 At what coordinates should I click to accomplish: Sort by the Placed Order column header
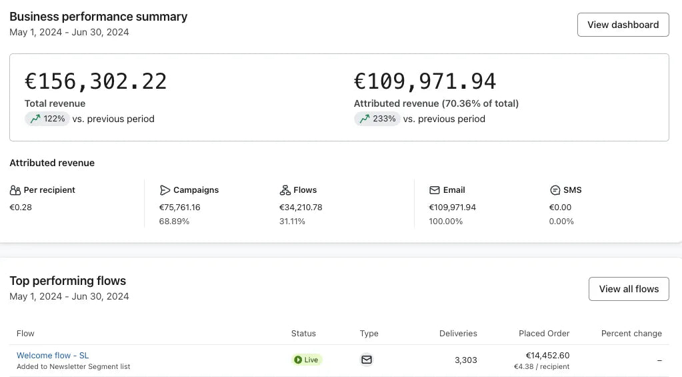(x=544, y=333)
